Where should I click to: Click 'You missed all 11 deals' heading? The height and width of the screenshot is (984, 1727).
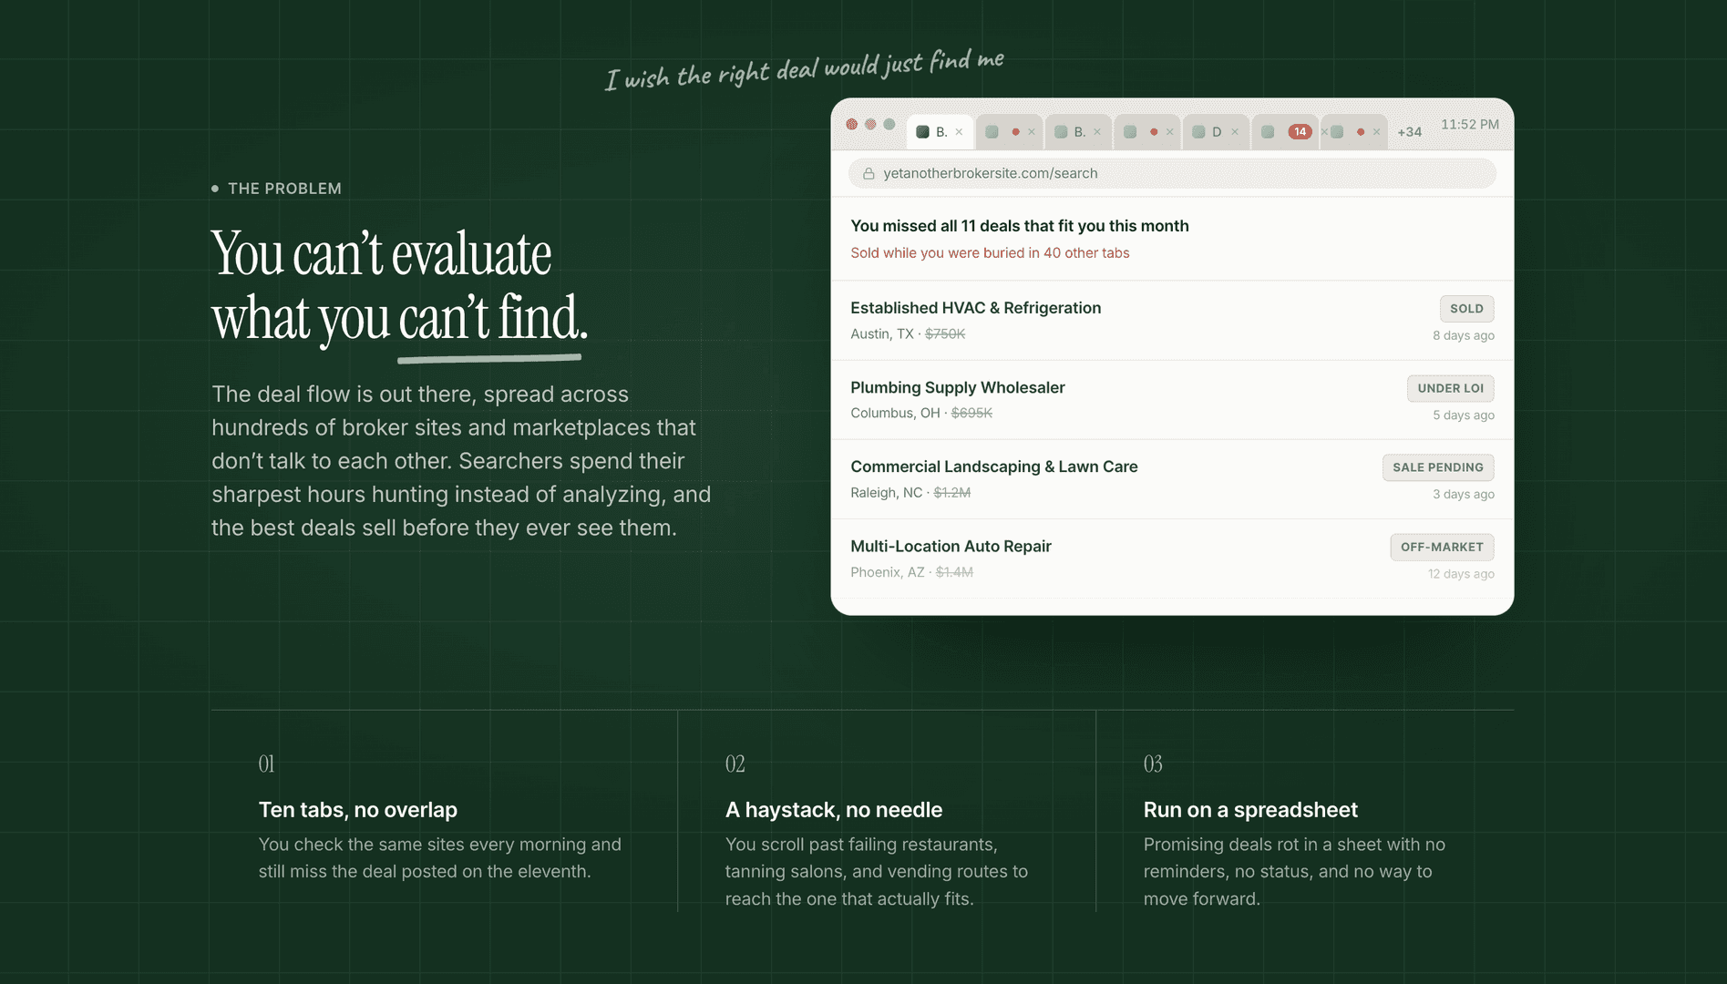coord(1020,226)
